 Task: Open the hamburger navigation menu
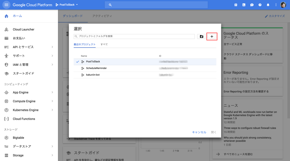(x=6, y=5)
